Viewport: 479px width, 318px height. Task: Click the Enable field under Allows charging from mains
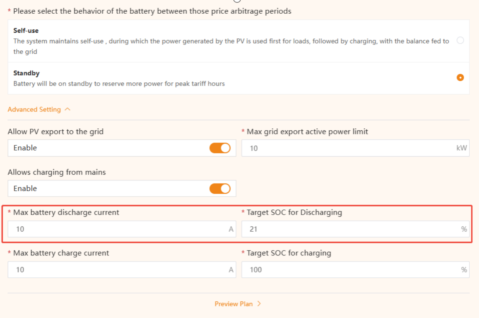(x=105, y=188)
